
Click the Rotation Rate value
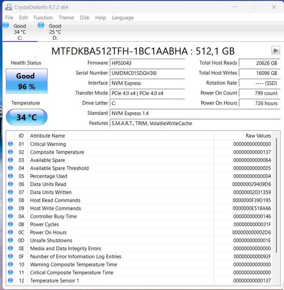pos(259,83)
